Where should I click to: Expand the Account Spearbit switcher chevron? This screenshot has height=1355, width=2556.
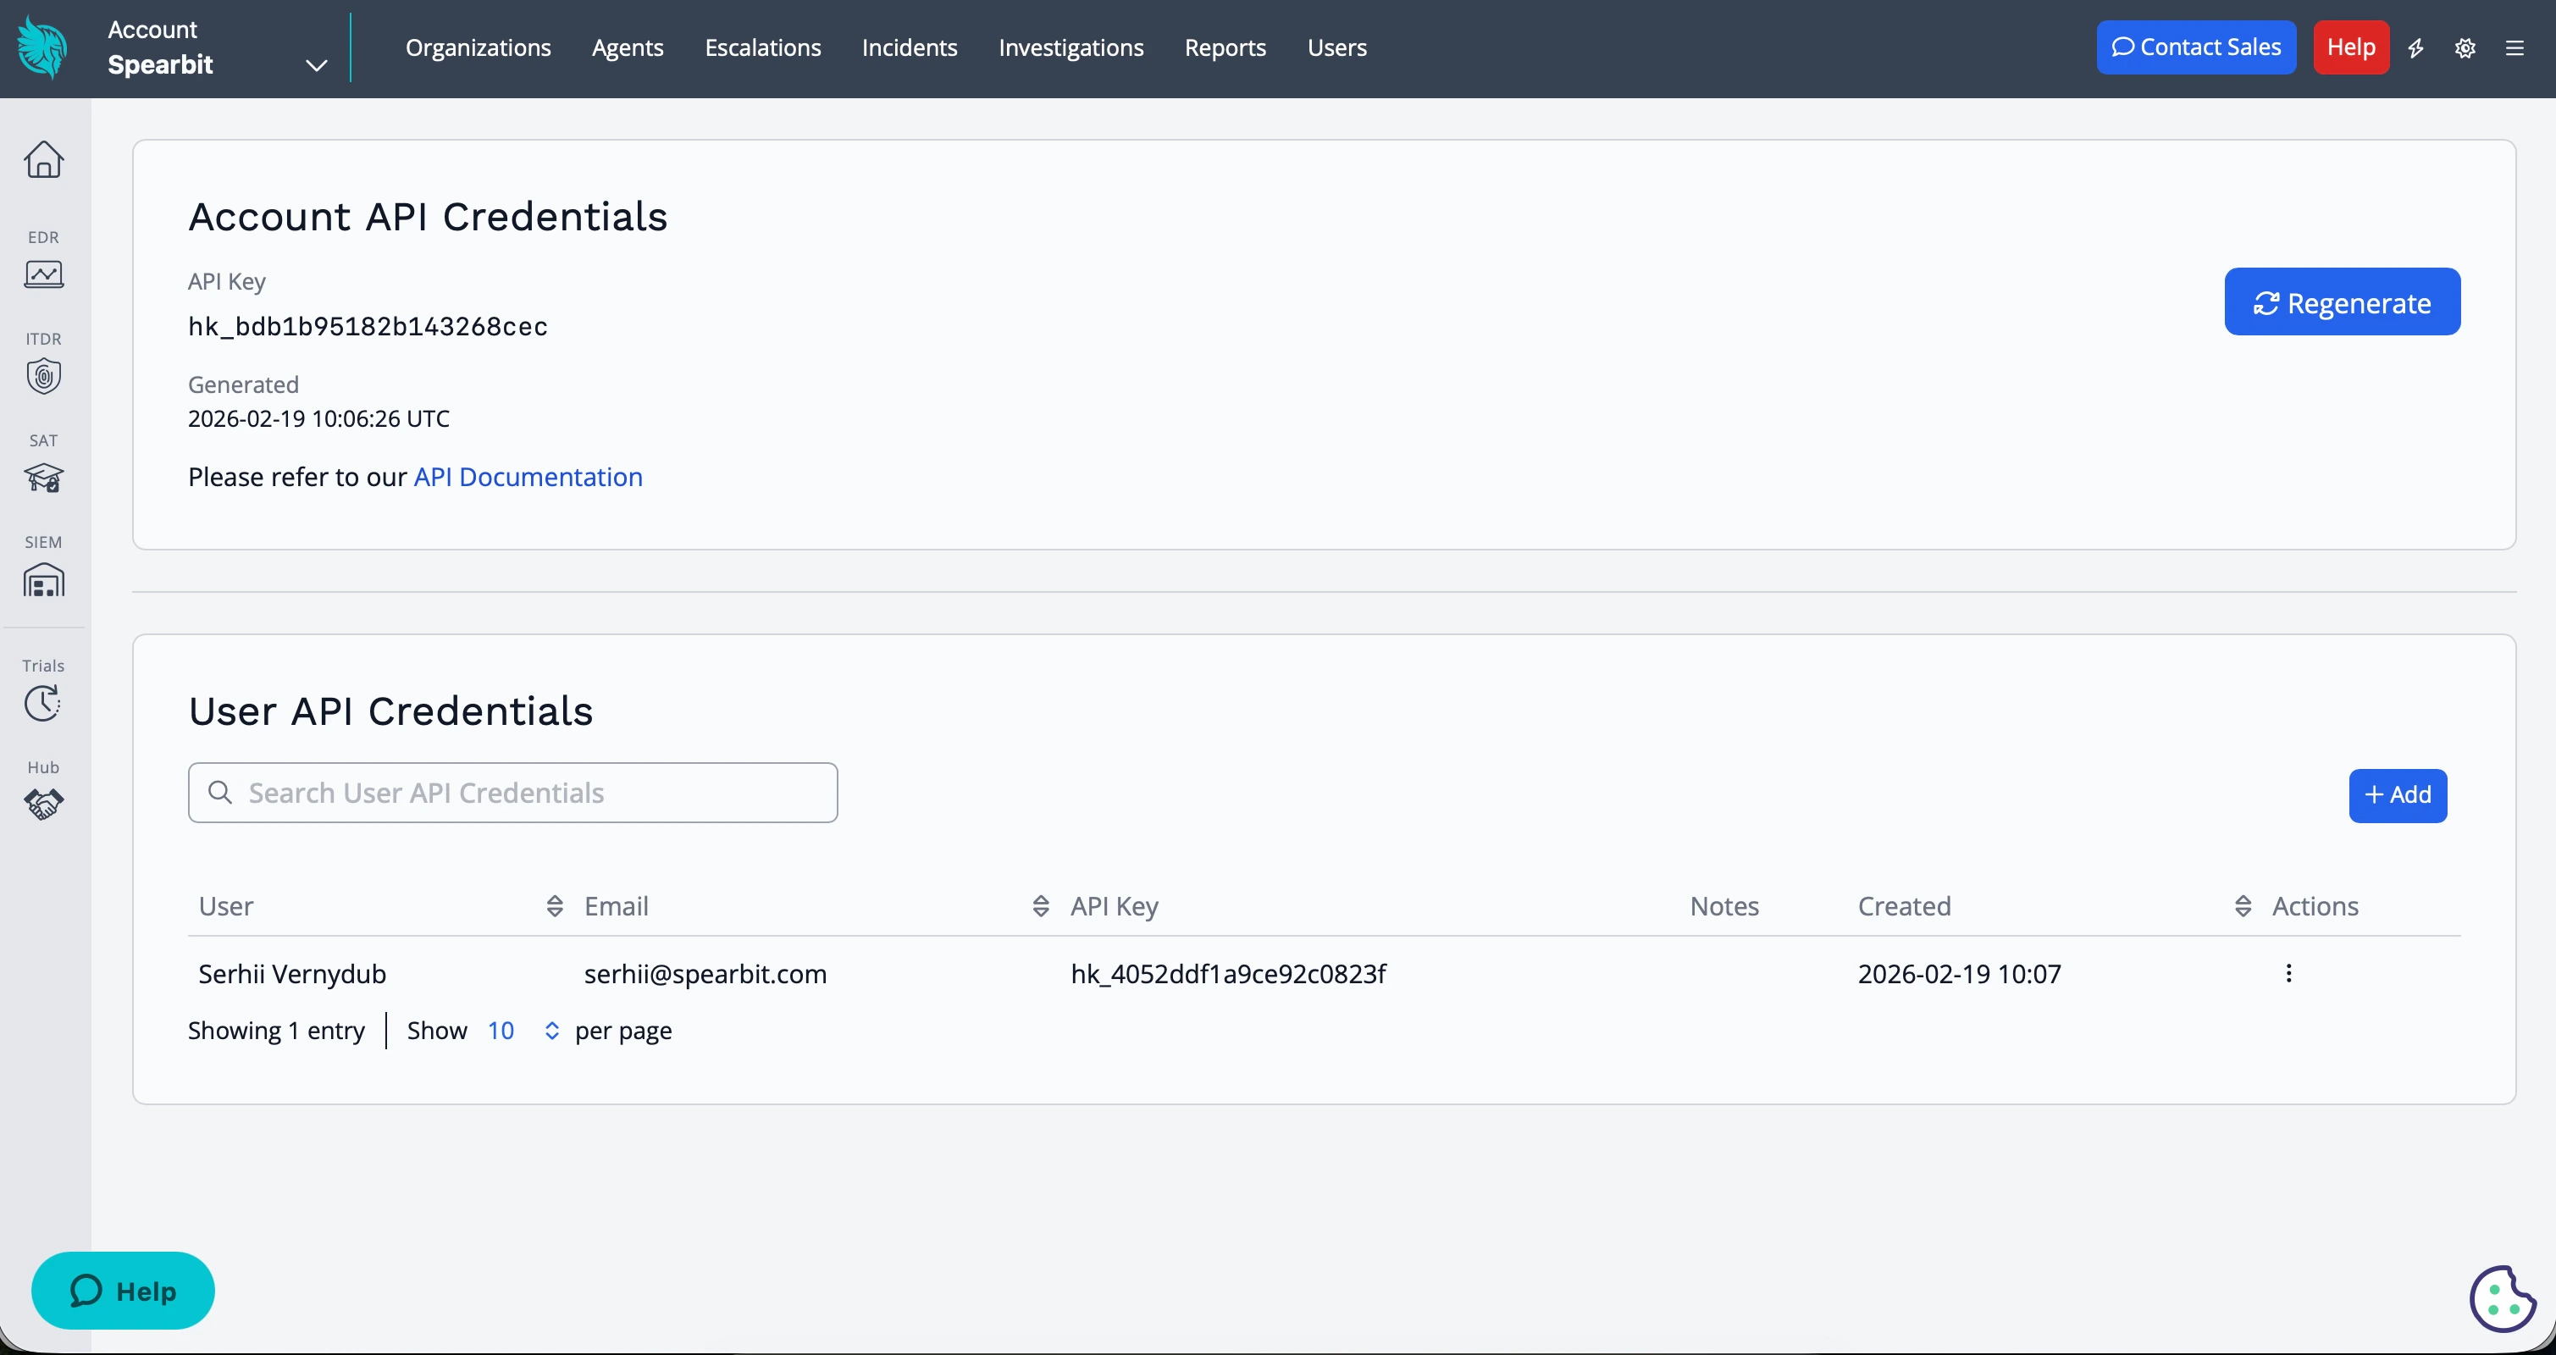316,65
